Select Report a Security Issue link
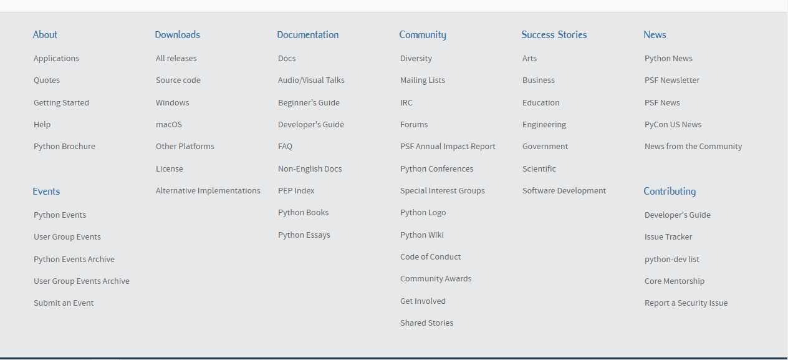788x360 pixels. pyautogui.click(x=686, y=303)
